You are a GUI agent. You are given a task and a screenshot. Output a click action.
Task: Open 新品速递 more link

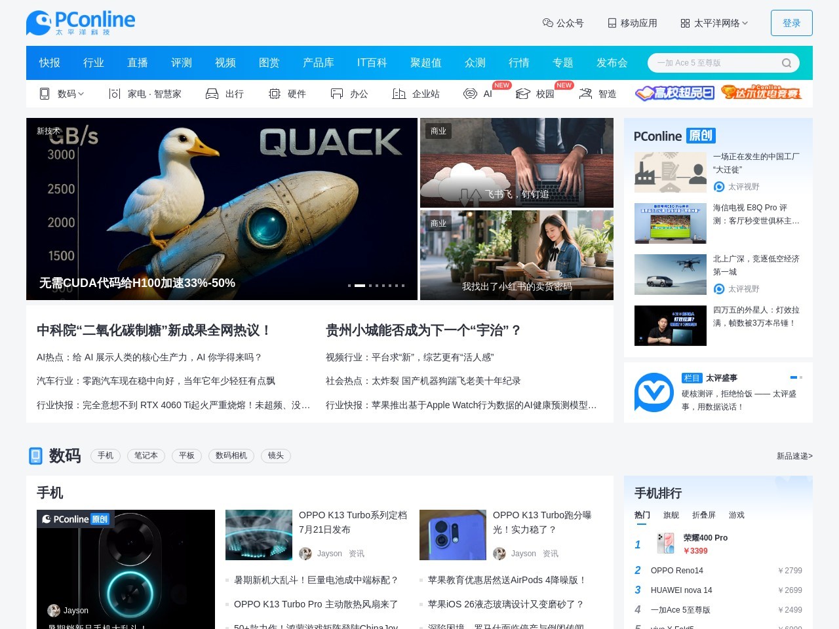794,456
